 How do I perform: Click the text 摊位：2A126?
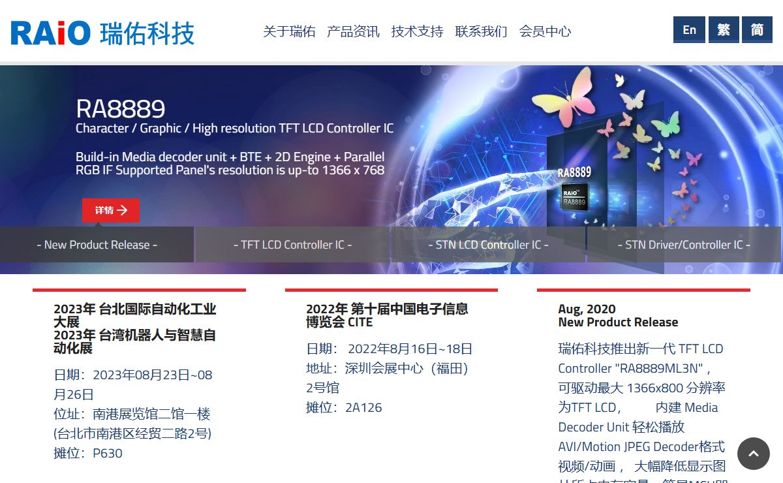pos(344,407)
